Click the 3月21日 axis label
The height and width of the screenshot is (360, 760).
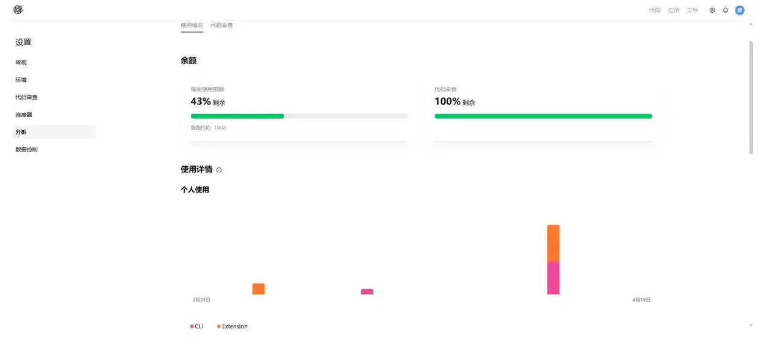tap(201, 300)
